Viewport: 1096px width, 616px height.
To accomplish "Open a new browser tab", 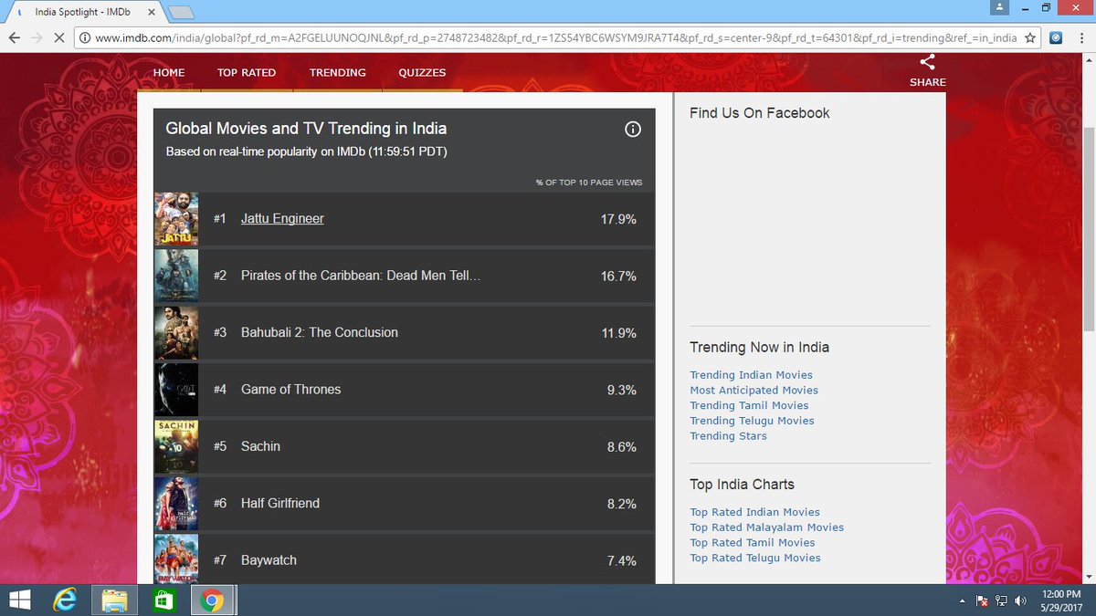I will click(x=181, y=13).
